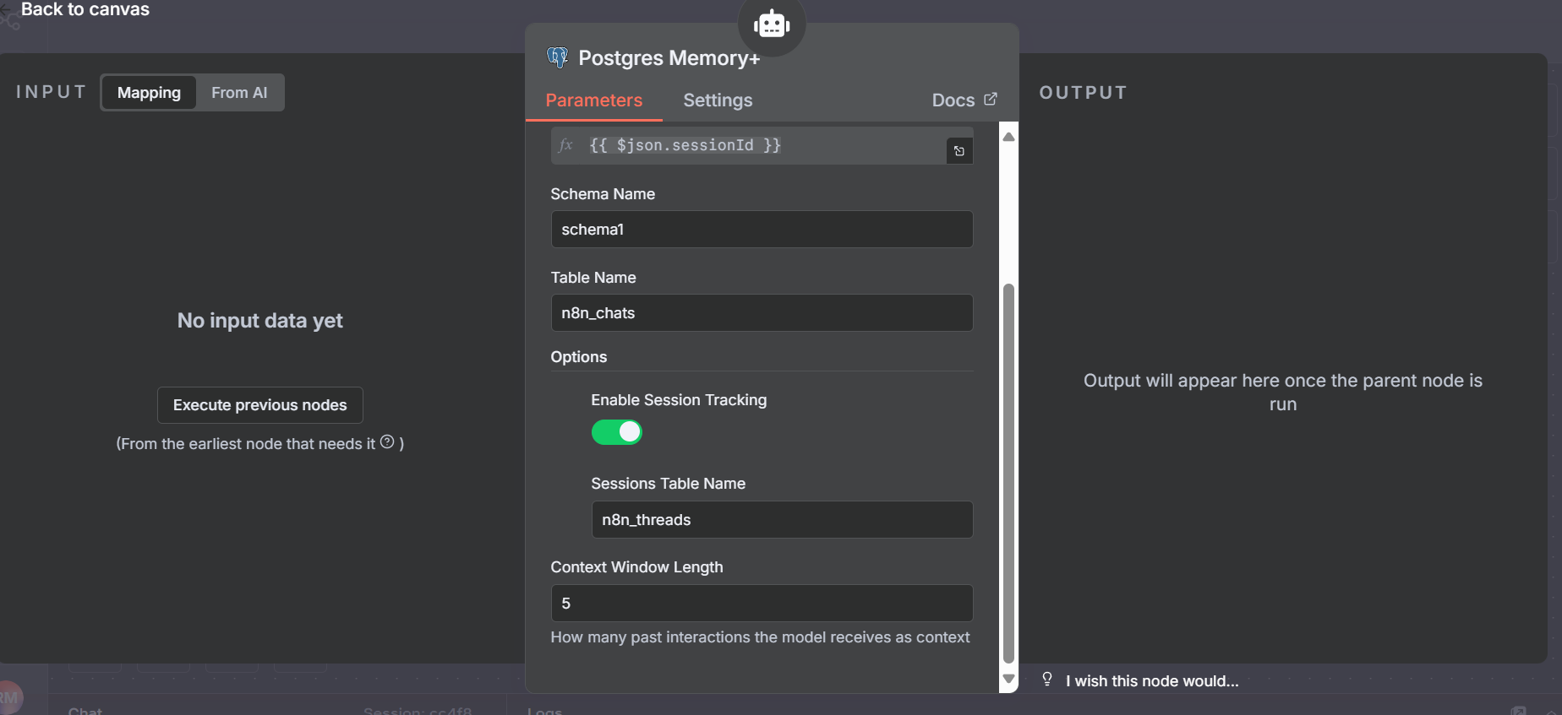Click the Options section heading
The image size is (1562, 715).
[579, 357]
